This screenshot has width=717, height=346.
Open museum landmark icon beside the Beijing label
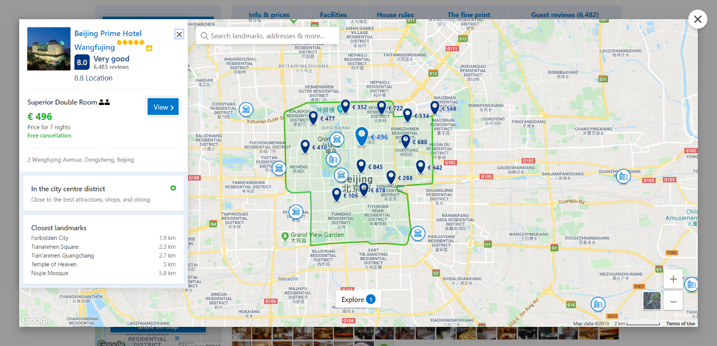341,175
